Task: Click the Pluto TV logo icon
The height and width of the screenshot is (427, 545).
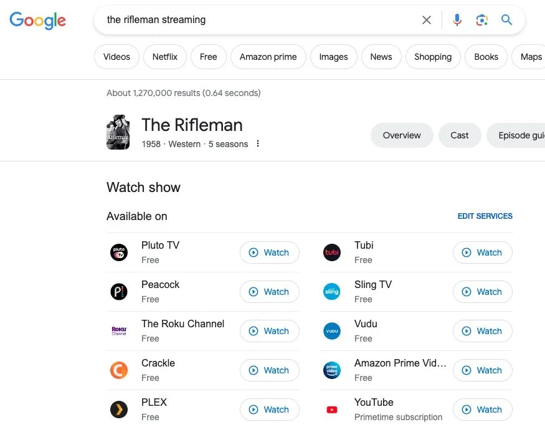Action: click(x=119, y=252)
